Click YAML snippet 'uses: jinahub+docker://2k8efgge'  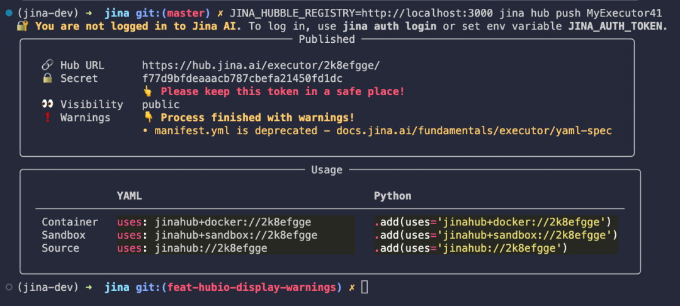(214, 222)
